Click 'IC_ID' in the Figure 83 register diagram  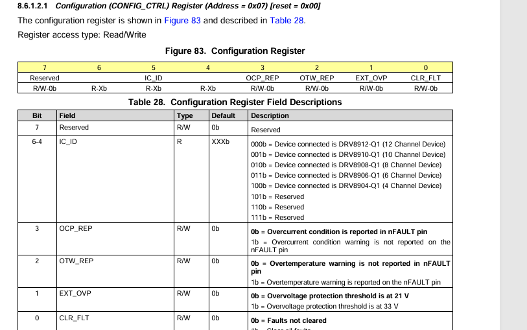point(154,78)
